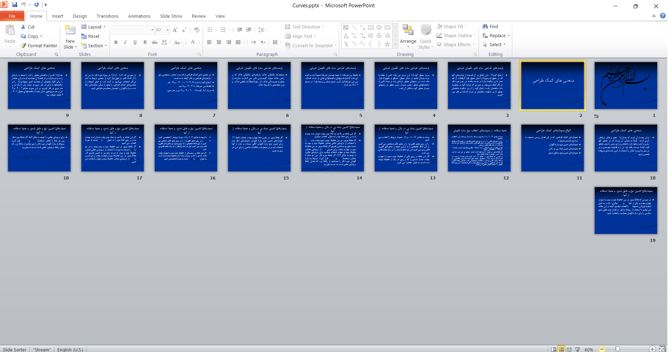Click the Increase Font Size icon

175,30
